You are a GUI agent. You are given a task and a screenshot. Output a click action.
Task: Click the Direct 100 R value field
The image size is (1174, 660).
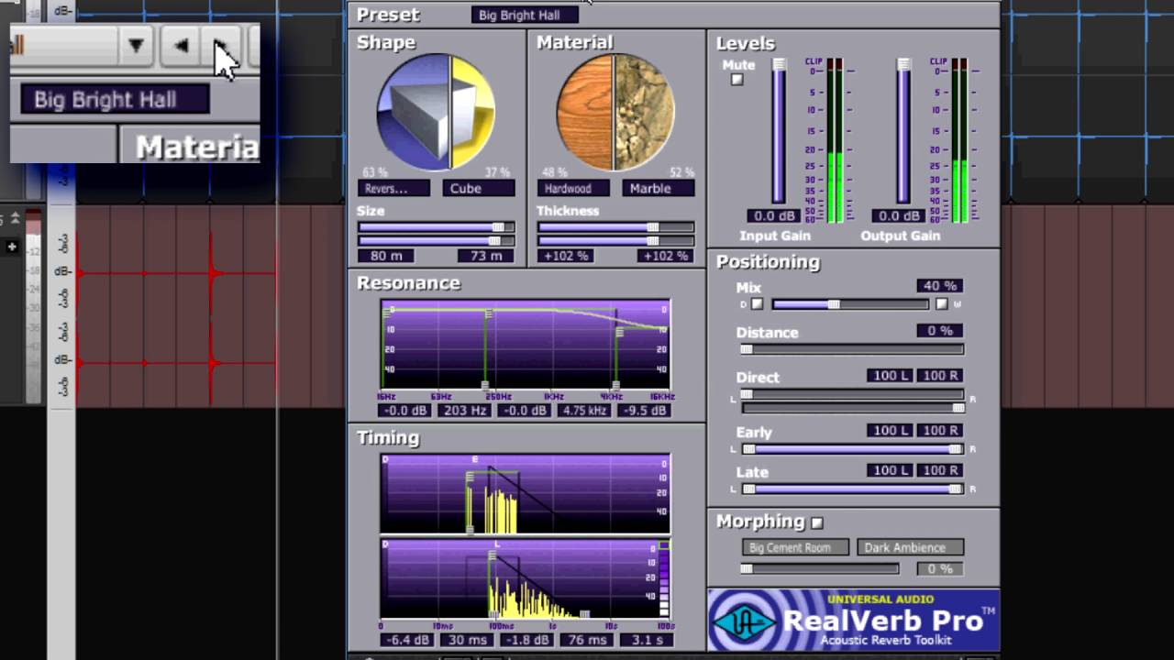pyautogui.click(x=941, y=376)
